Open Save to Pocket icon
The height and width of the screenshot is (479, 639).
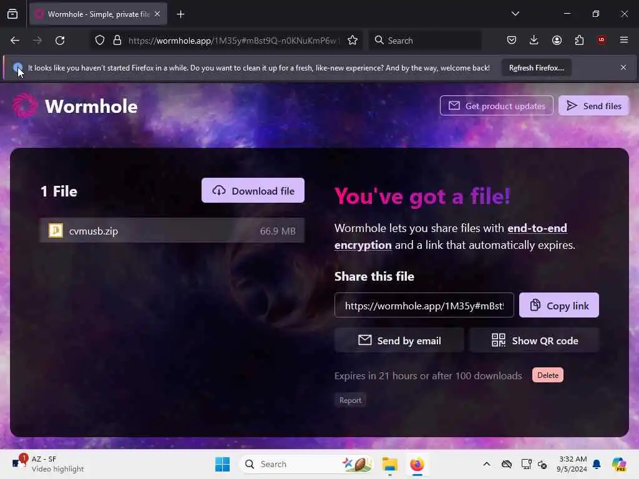click(512, 40)
